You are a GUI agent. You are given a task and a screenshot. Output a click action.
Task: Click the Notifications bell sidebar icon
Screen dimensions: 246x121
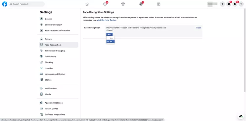(41, 88)
